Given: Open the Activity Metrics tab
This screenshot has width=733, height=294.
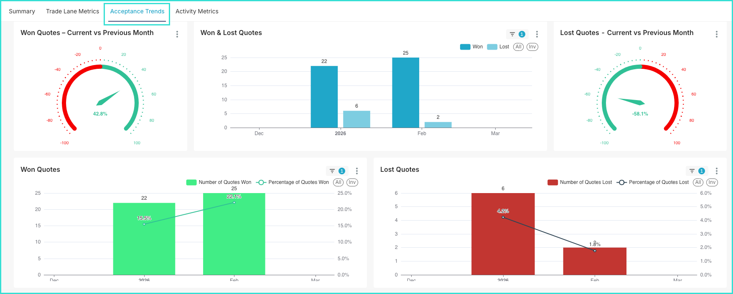Looking at the screenshot, I should (197, 11).
